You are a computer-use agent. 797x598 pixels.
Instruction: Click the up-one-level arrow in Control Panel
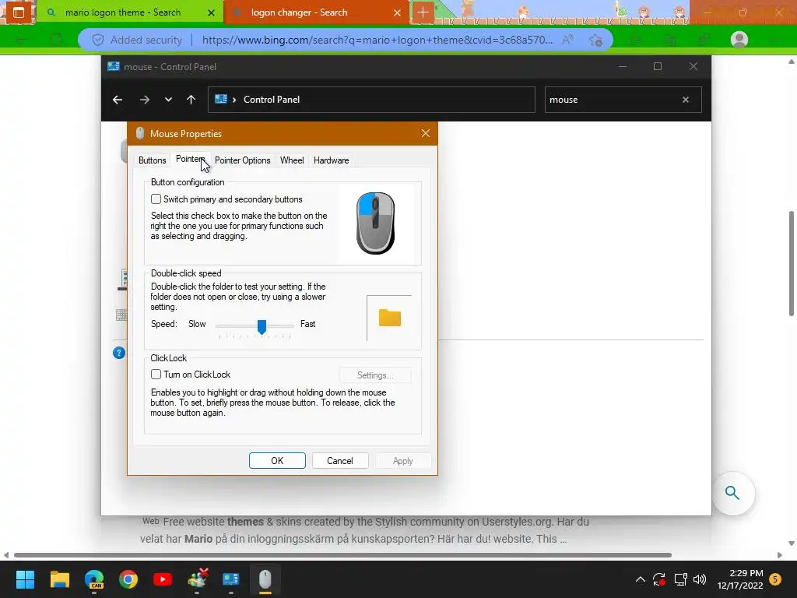pos(191,100)
